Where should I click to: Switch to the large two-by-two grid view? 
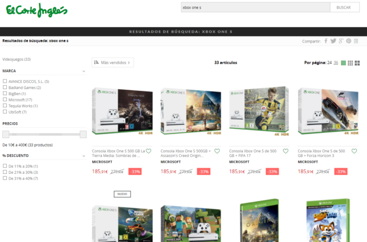tap(357, 62)
